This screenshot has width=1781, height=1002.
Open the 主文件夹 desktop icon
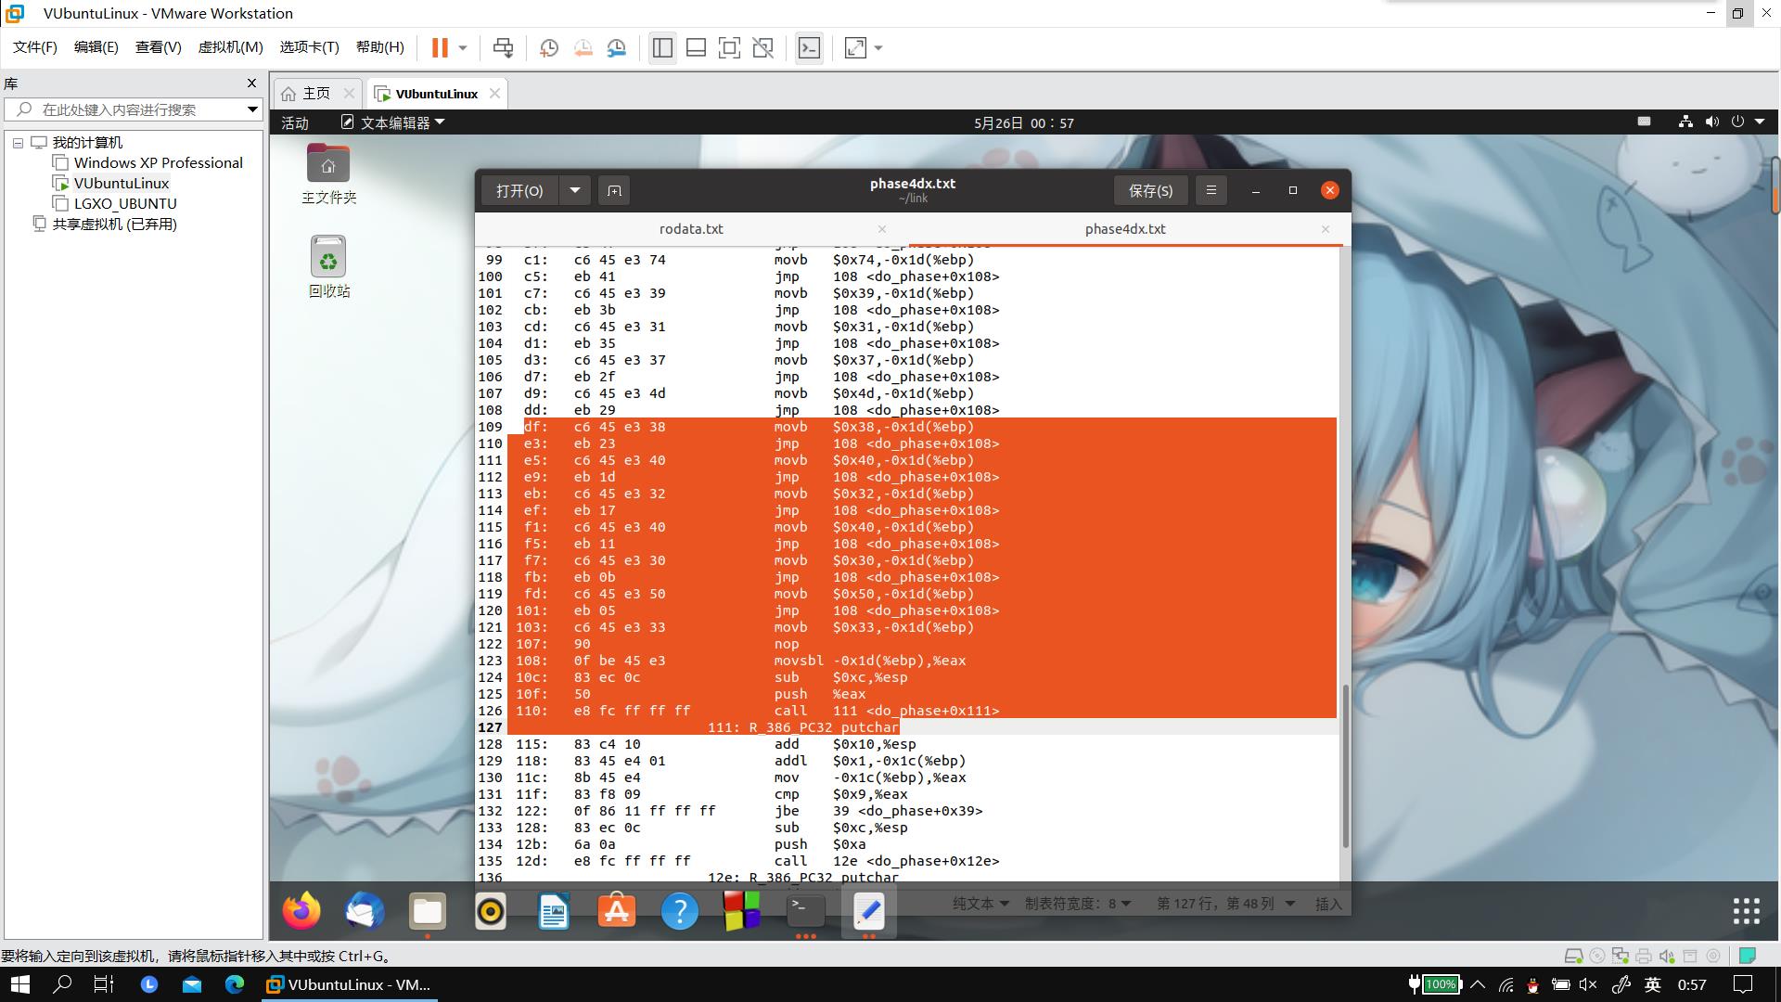(x=328, y=174)
